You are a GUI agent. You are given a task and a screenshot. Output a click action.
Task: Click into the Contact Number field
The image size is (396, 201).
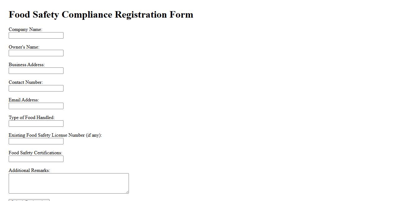[x=36, y=88]
